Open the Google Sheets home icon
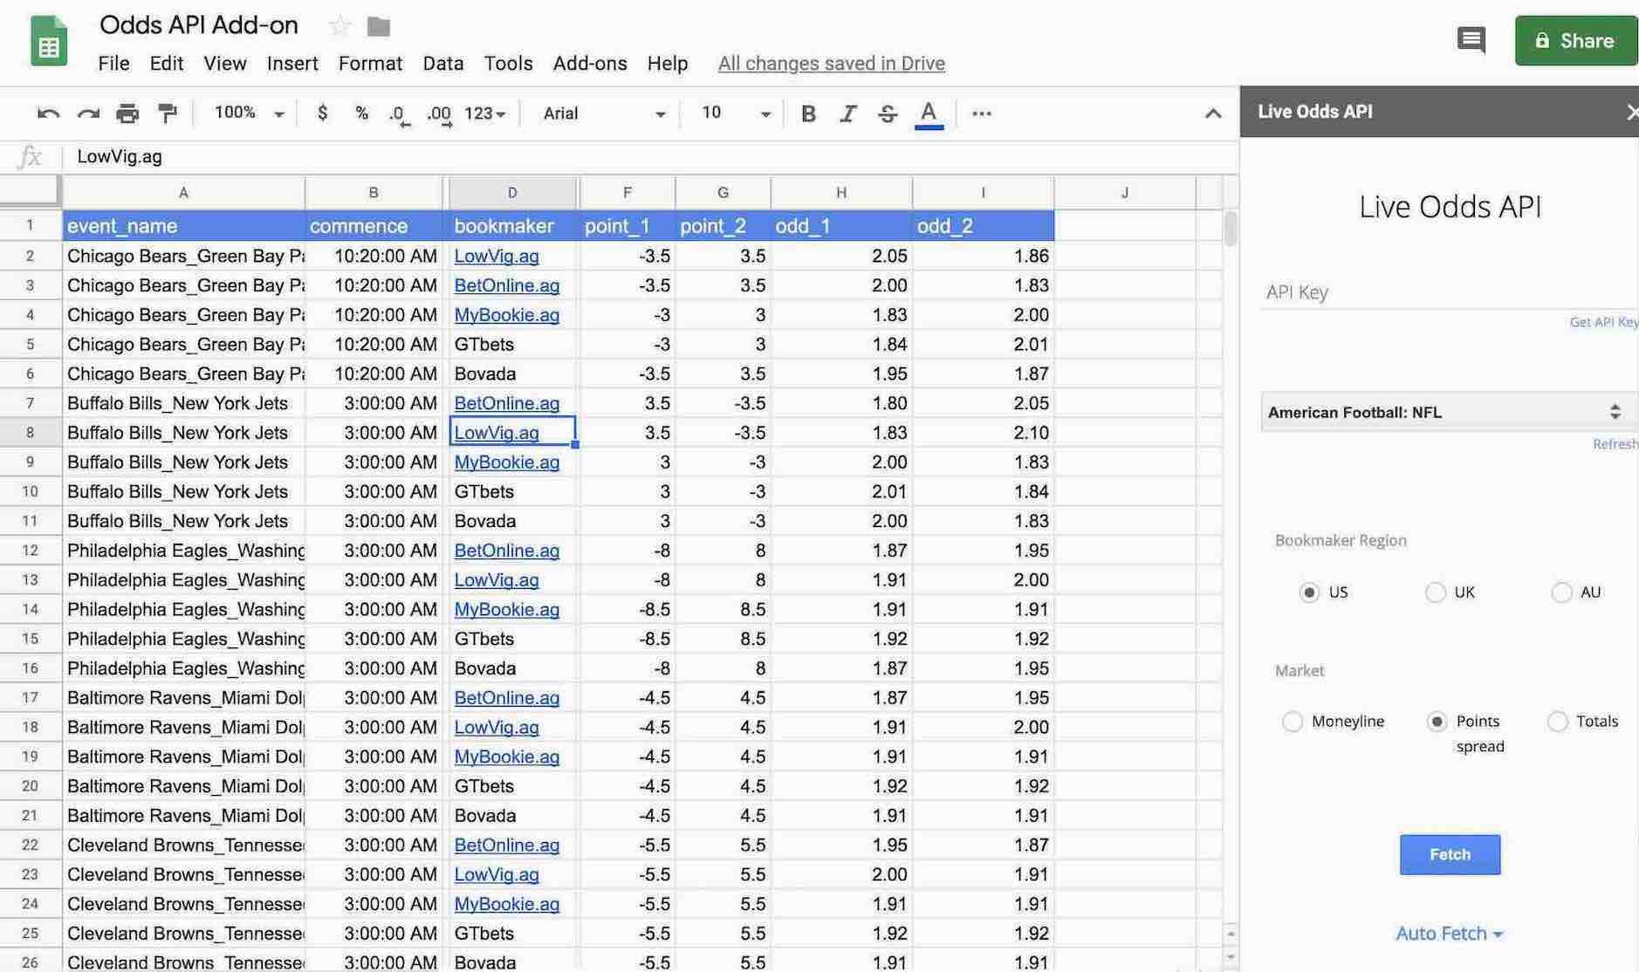The image size is (1639, 972). pyautogui.click(x=49, y=40)
